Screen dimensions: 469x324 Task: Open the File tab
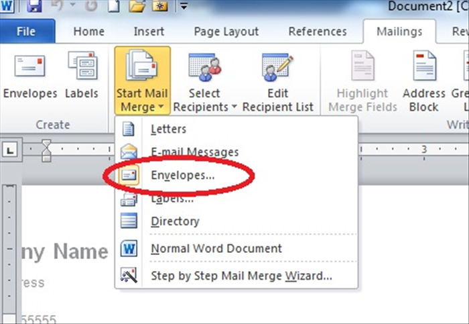point(27,31)
